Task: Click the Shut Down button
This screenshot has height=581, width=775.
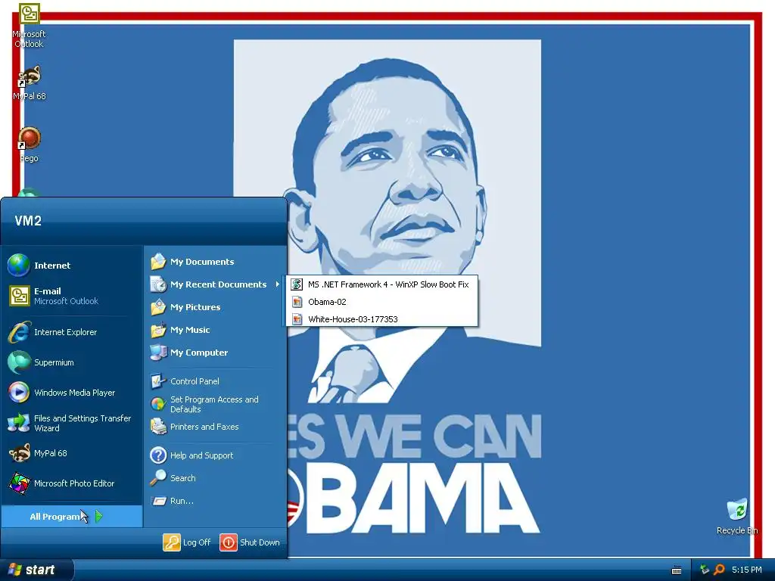Action: (250, 542)
